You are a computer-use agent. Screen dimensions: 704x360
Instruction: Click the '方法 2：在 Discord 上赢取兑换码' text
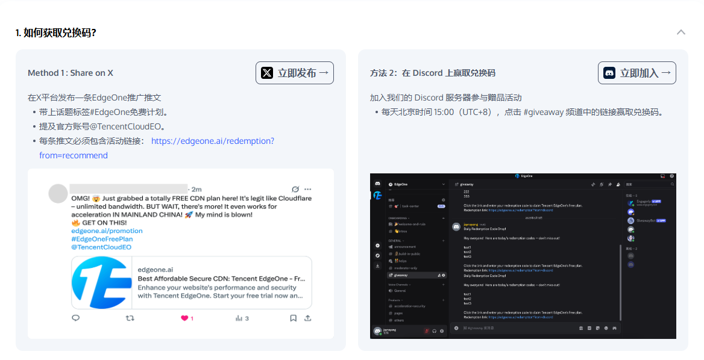tap(432, 73)
